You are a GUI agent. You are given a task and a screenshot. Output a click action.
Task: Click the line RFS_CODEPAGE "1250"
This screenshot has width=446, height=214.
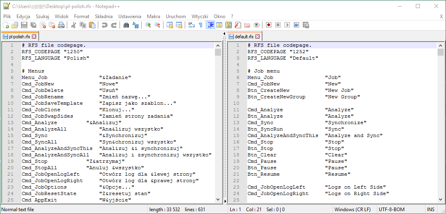(x=52, y=52)
